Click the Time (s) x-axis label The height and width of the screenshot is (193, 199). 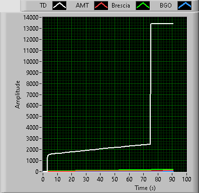[145, 188]
